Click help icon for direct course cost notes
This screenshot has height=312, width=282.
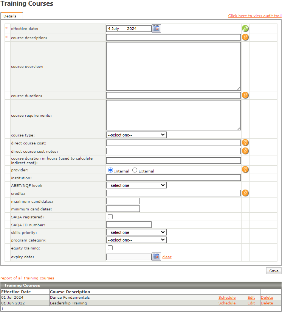pyautogui.click(x=245, y=151)
